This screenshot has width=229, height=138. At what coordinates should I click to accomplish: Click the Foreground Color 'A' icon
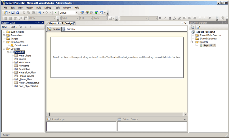pyautogui.click(x=175, y=18)
